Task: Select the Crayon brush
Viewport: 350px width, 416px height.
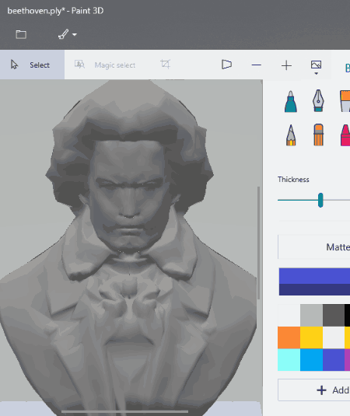Action: click(x=345, y=135)
